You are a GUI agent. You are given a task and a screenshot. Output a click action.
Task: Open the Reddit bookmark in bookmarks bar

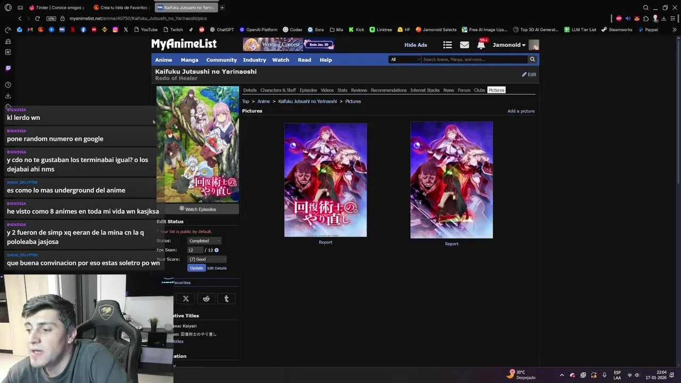(x=201, y=30)
